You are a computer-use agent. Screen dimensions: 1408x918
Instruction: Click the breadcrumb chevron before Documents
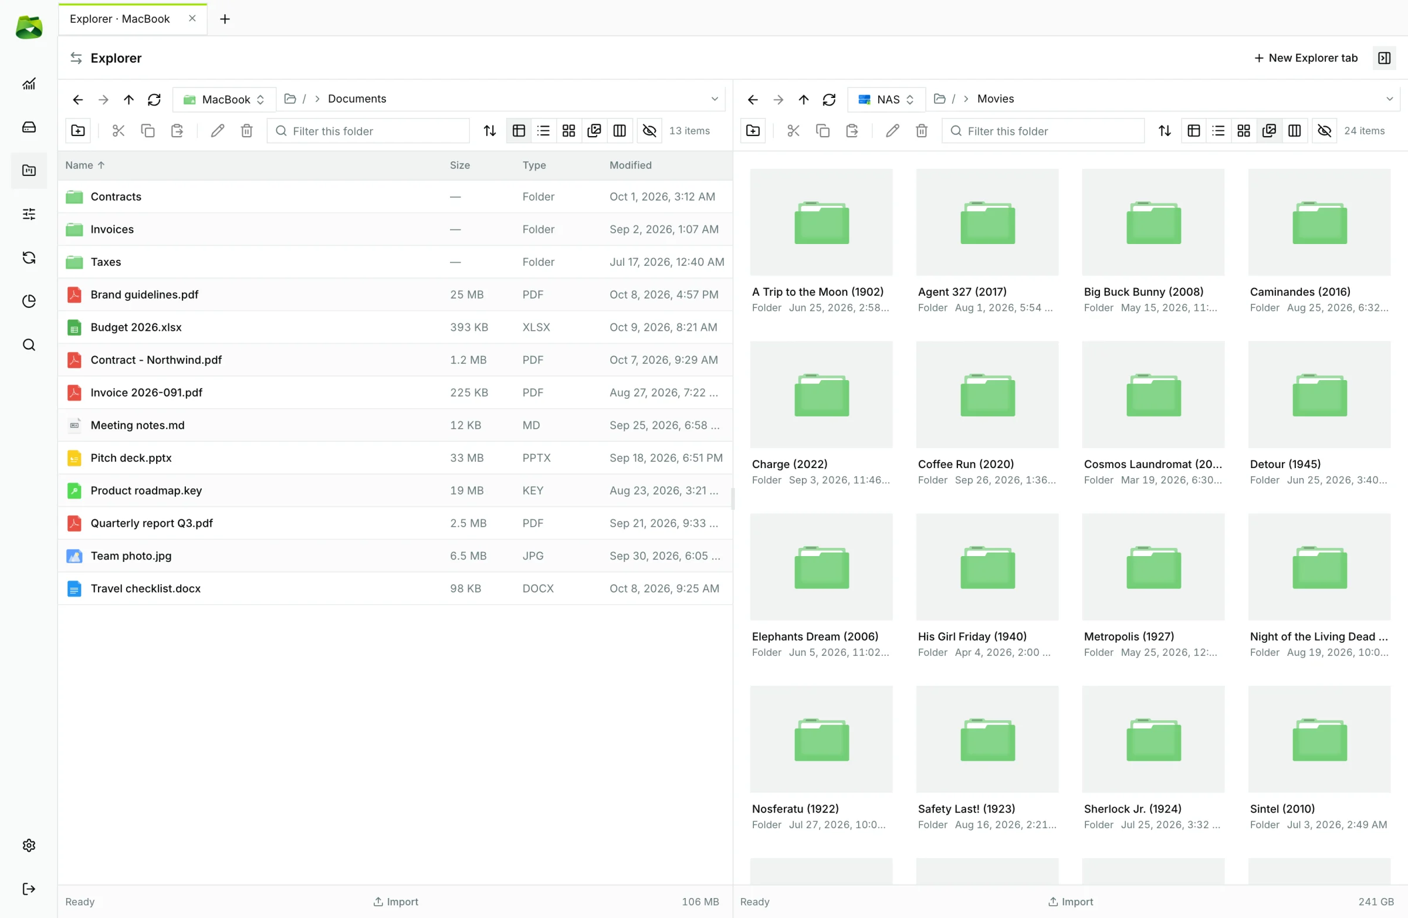pyautogui.click(x=318, y=99)
